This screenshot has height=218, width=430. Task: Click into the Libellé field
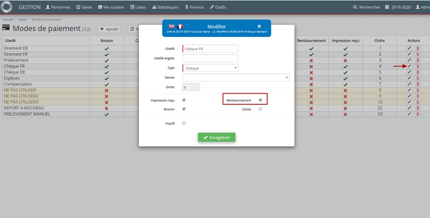click(x=210, y=49)
